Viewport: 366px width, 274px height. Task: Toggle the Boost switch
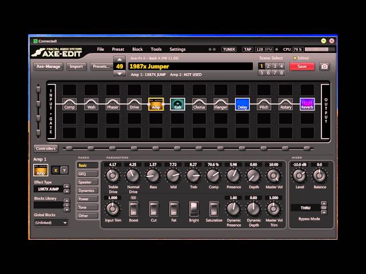pyautogui.click(x=133, y=209)
